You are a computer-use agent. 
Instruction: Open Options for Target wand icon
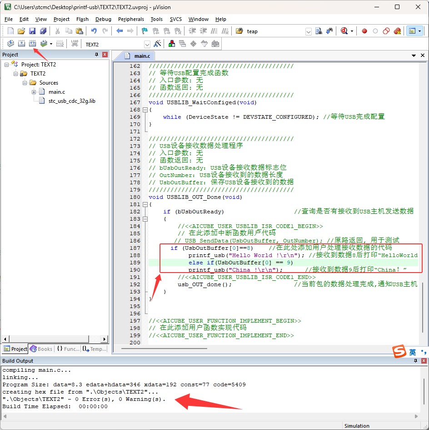pyautogui.click(x=157, y=44)
